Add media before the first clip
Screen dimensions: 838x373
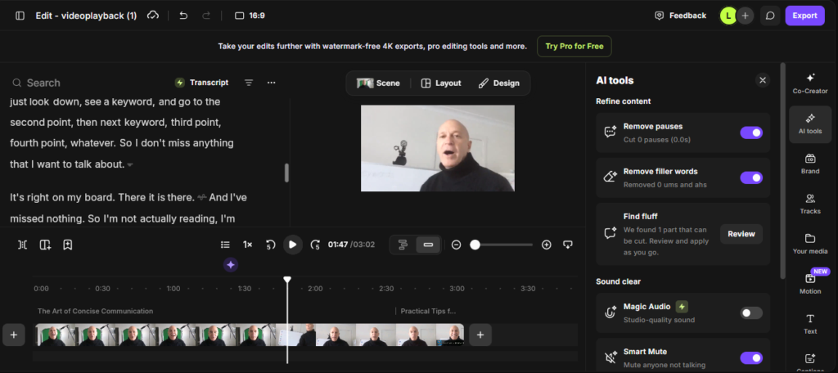tap(13, 335)
